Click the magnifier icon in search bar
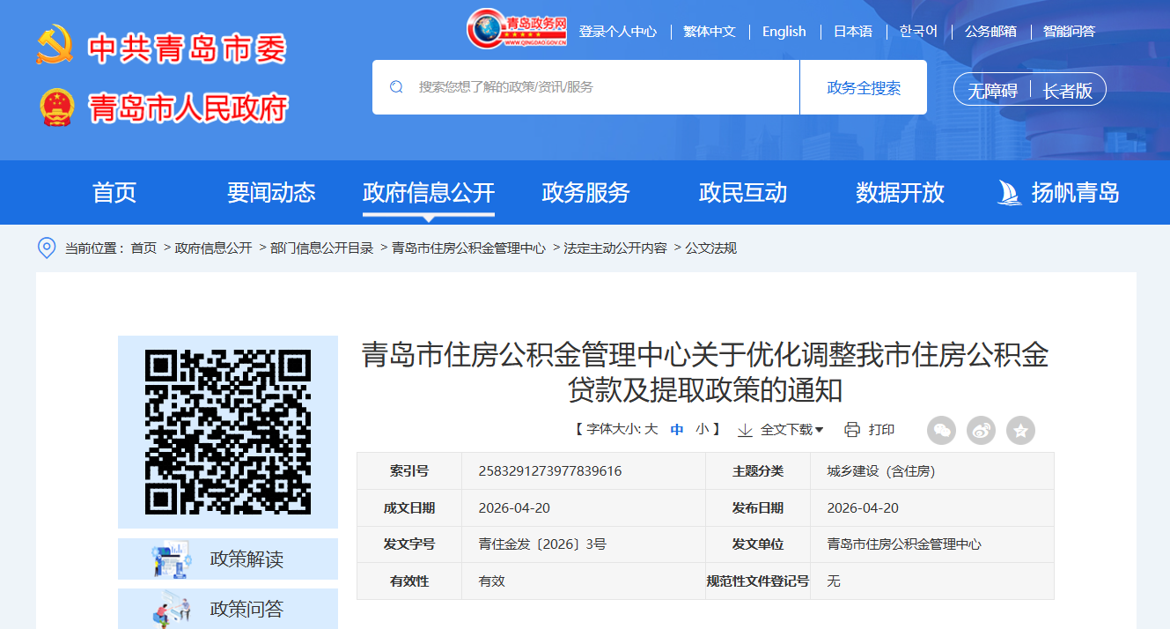This screenshot has width=1170, height=629. coord(395,87)
